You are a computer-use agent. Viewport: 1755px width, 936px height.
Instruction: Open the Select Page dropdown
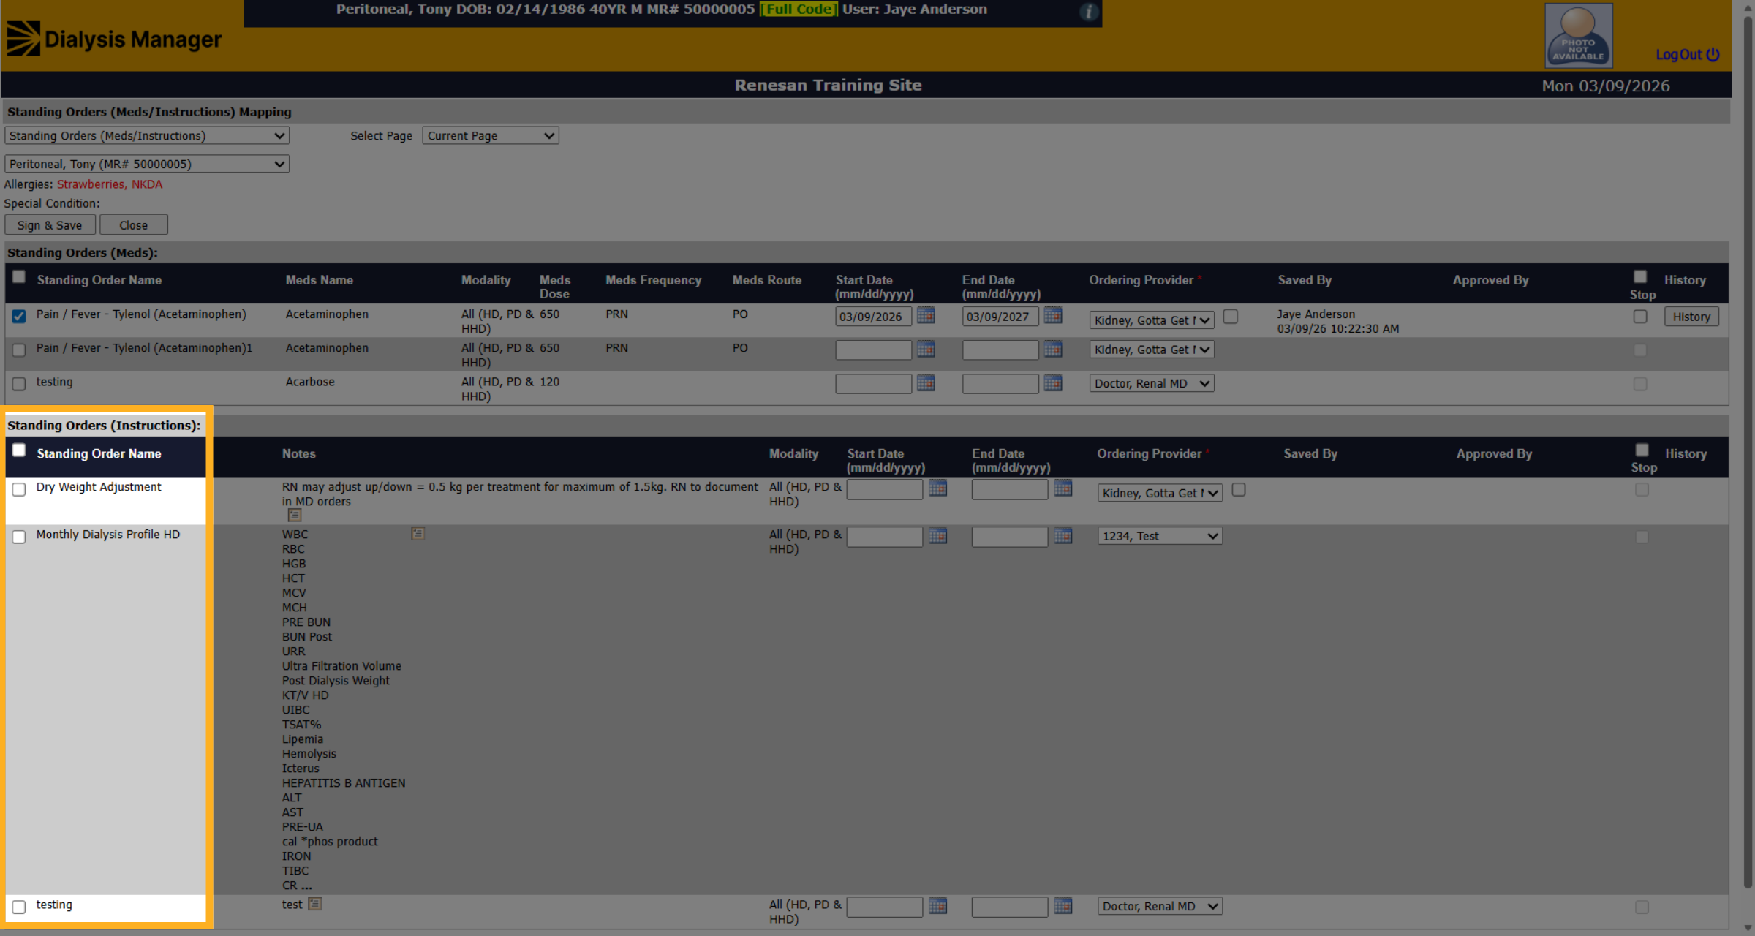click(x=491, y=136)
